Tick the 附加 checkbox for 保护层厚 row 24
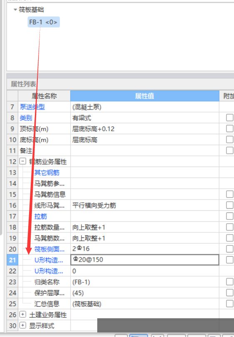 pyautogui.click(x=230, y=293)
